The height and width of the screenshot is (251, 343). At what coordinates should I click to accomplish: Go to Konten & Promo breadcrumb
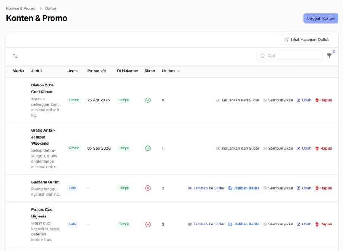(x=21, y=8)
